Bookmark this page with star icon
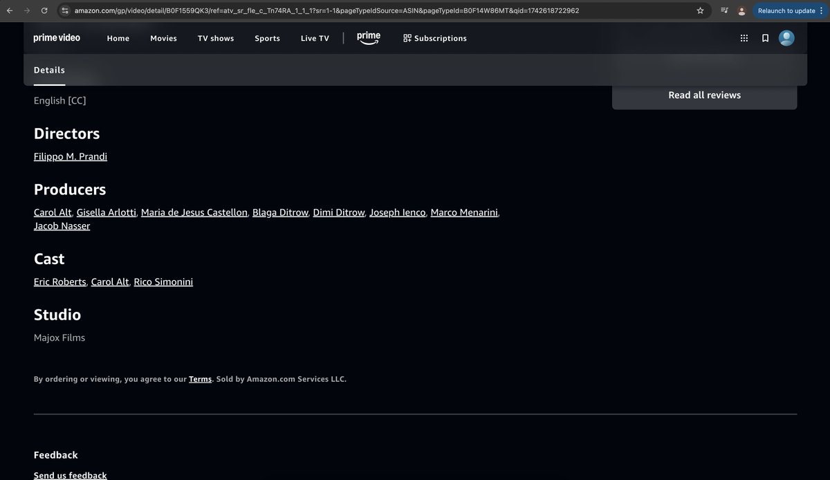 700,10
